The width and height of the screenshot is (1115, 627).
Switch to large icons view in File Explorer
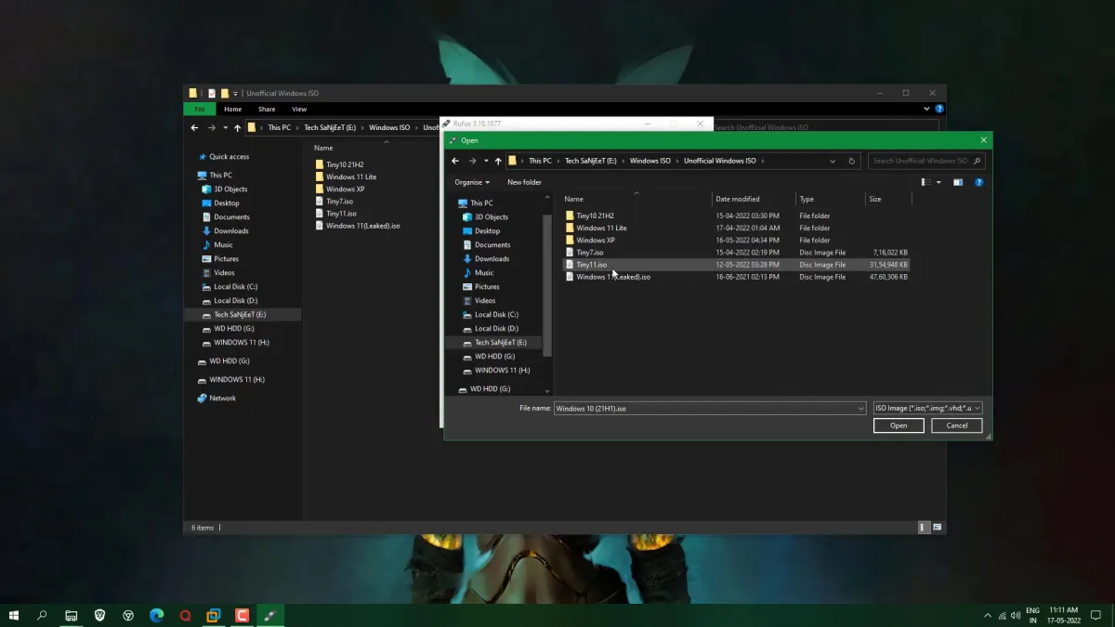click(x=938, y=527)
